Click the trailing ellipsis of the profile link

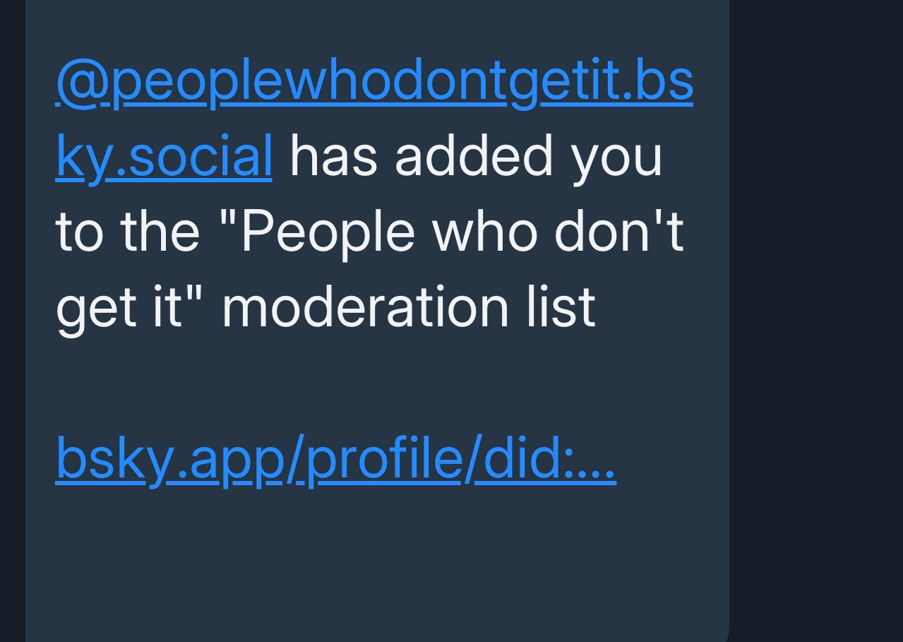click(x=596, y=468)
